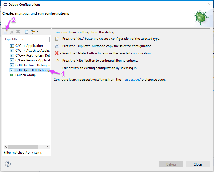Click the Delete configuration red X icon
214x172 pixels.
(x=18, y=32)
